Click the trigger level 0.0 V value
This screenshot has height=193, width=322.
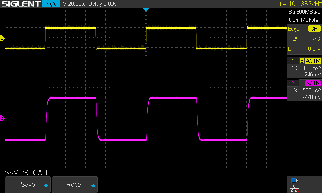(314, 49)
